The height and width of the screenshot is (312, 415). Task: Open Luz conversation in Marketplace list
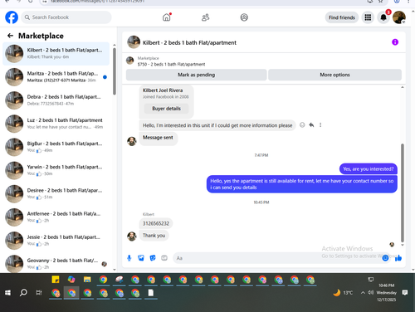click(56, 124)
